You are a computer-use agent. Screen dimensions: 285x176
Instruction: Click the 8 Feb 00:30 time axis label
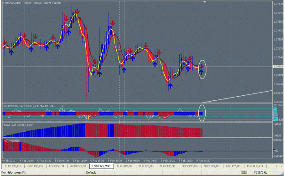coord(133,161)
